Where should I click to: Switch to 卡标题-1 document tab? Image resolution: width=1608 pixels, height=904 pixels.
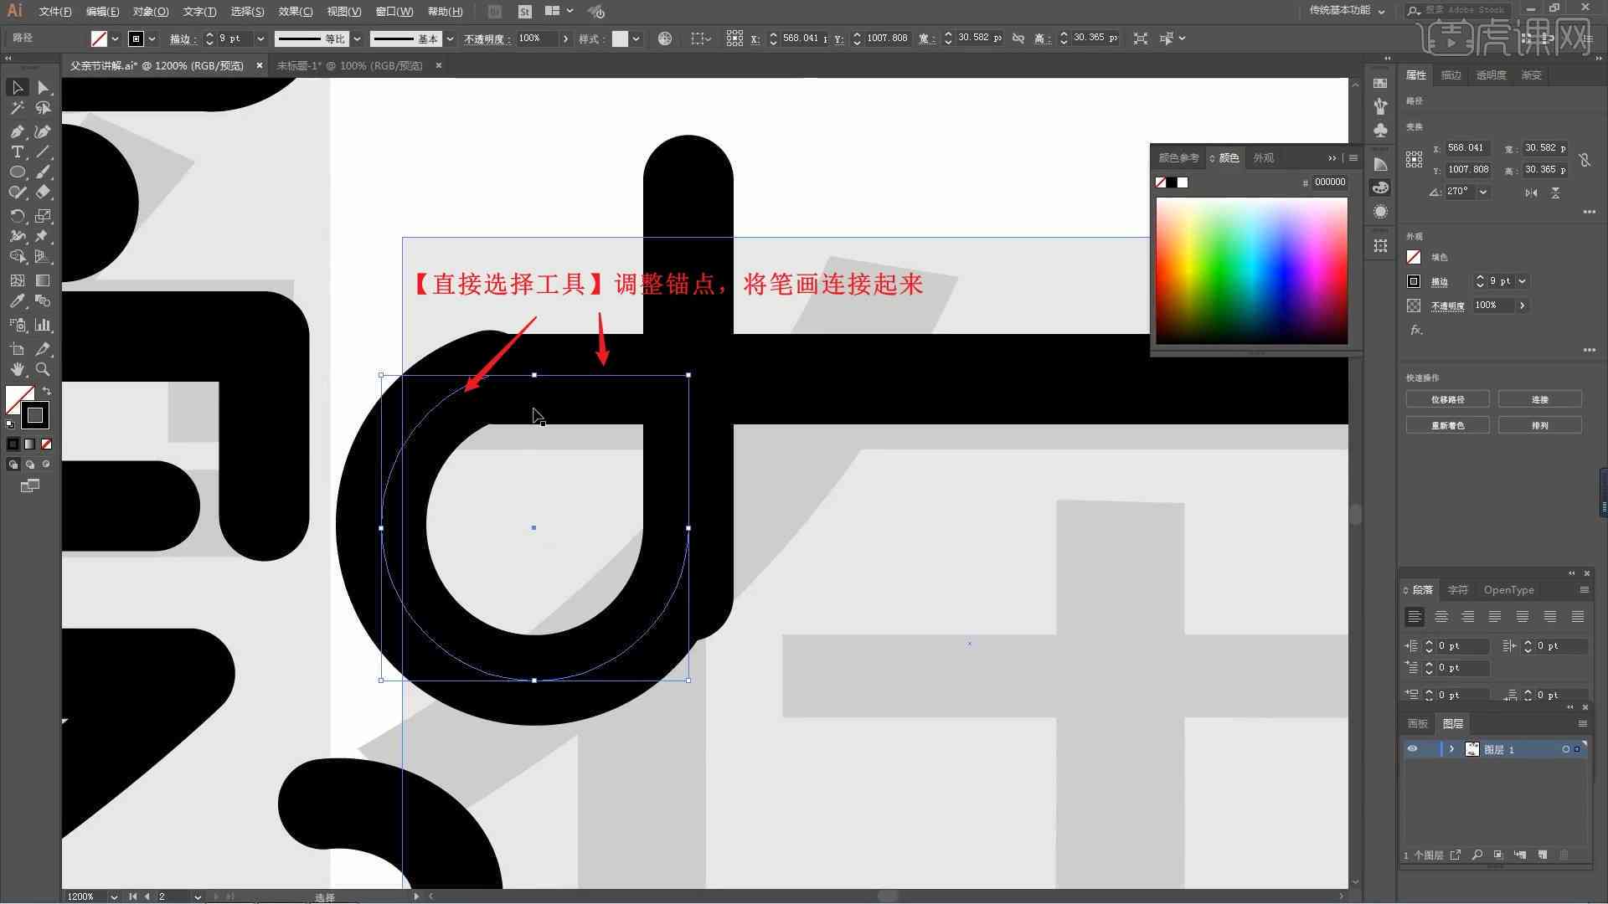tap(350, 65)
